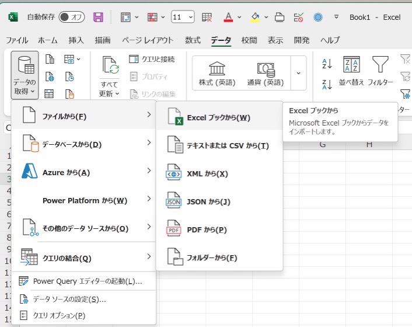Click the Existing Connections ribbon icon

pos(69,94)
